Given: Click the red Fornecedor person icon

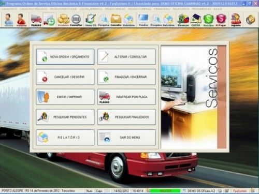Looking at the screenshot, I should (x=22, y=20).
